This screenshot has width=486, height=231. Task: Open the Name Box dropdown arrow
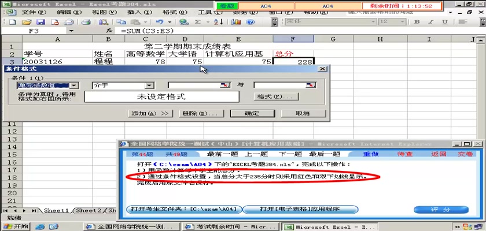point(71,31)
